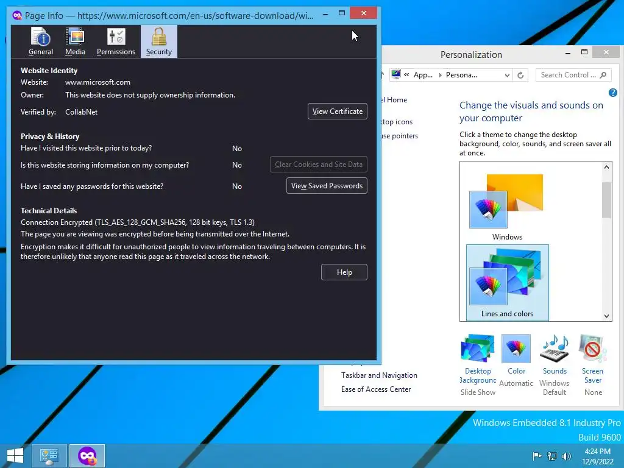Click the double chevron in the address bar
The height and width of the screenshot is (468, 624).
pos(406,75)
